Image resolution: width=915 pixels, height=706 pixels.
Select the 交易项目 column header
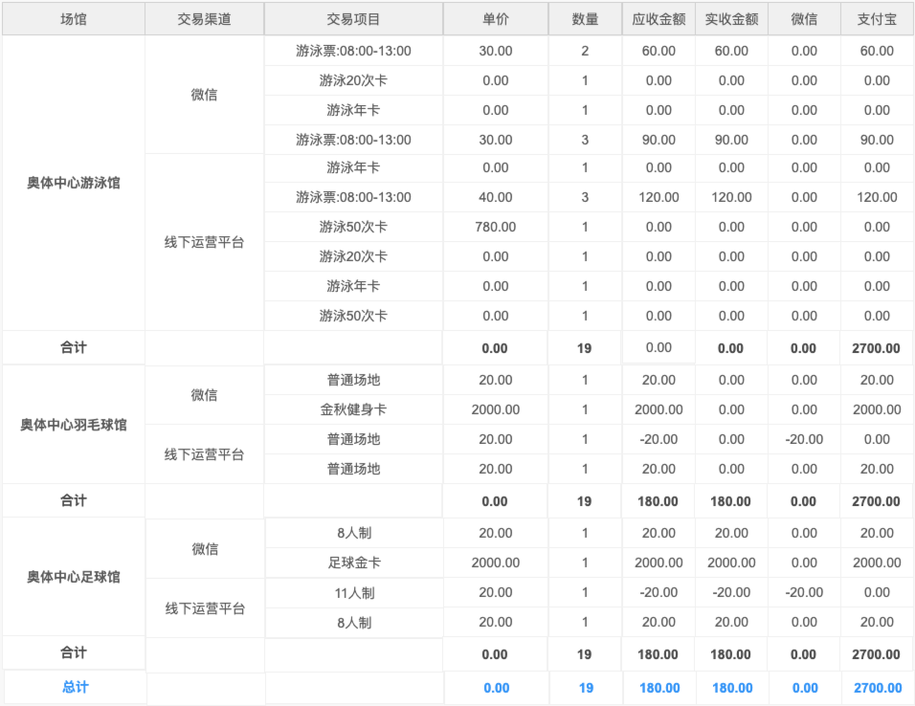click(353, 19)
